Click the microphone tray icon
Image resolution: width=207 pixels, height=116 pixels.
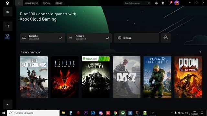(175, 113)
